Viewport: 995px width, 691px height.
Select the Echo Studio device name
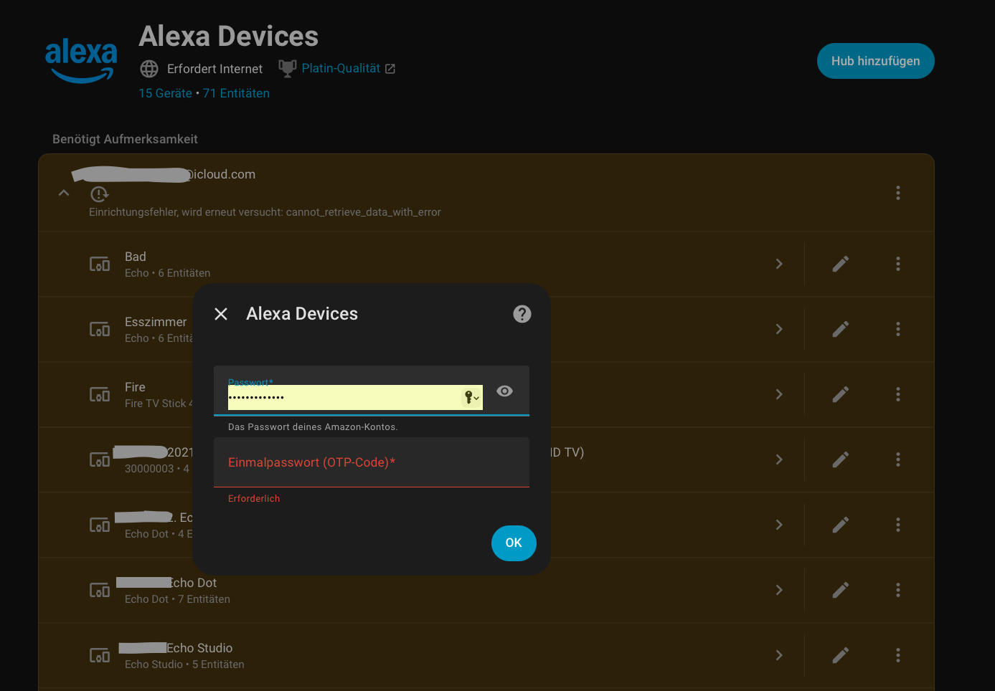click(199, 648)
